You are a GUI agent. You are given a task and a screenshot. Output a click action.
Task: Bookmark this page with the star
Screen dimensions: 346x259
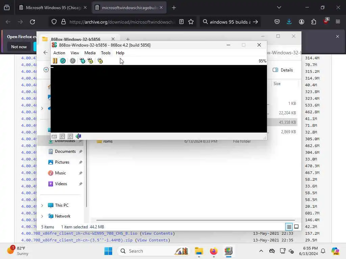(x=191, y=22)
